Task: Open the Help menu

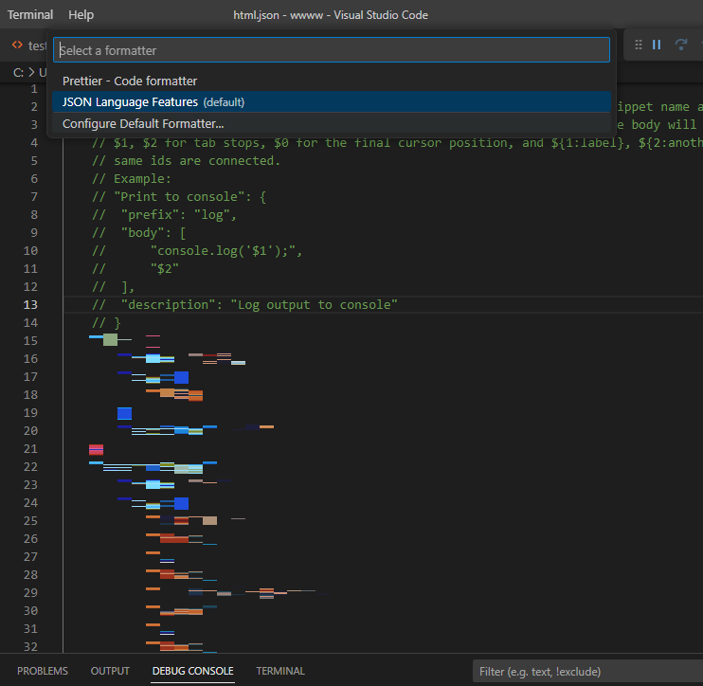Action: [x=81, y=15]
